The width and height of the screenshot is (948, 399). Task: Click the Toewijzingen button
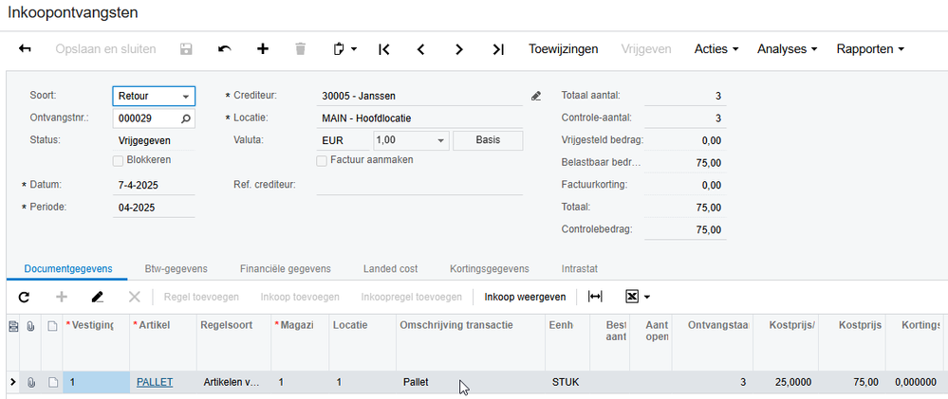564,49
